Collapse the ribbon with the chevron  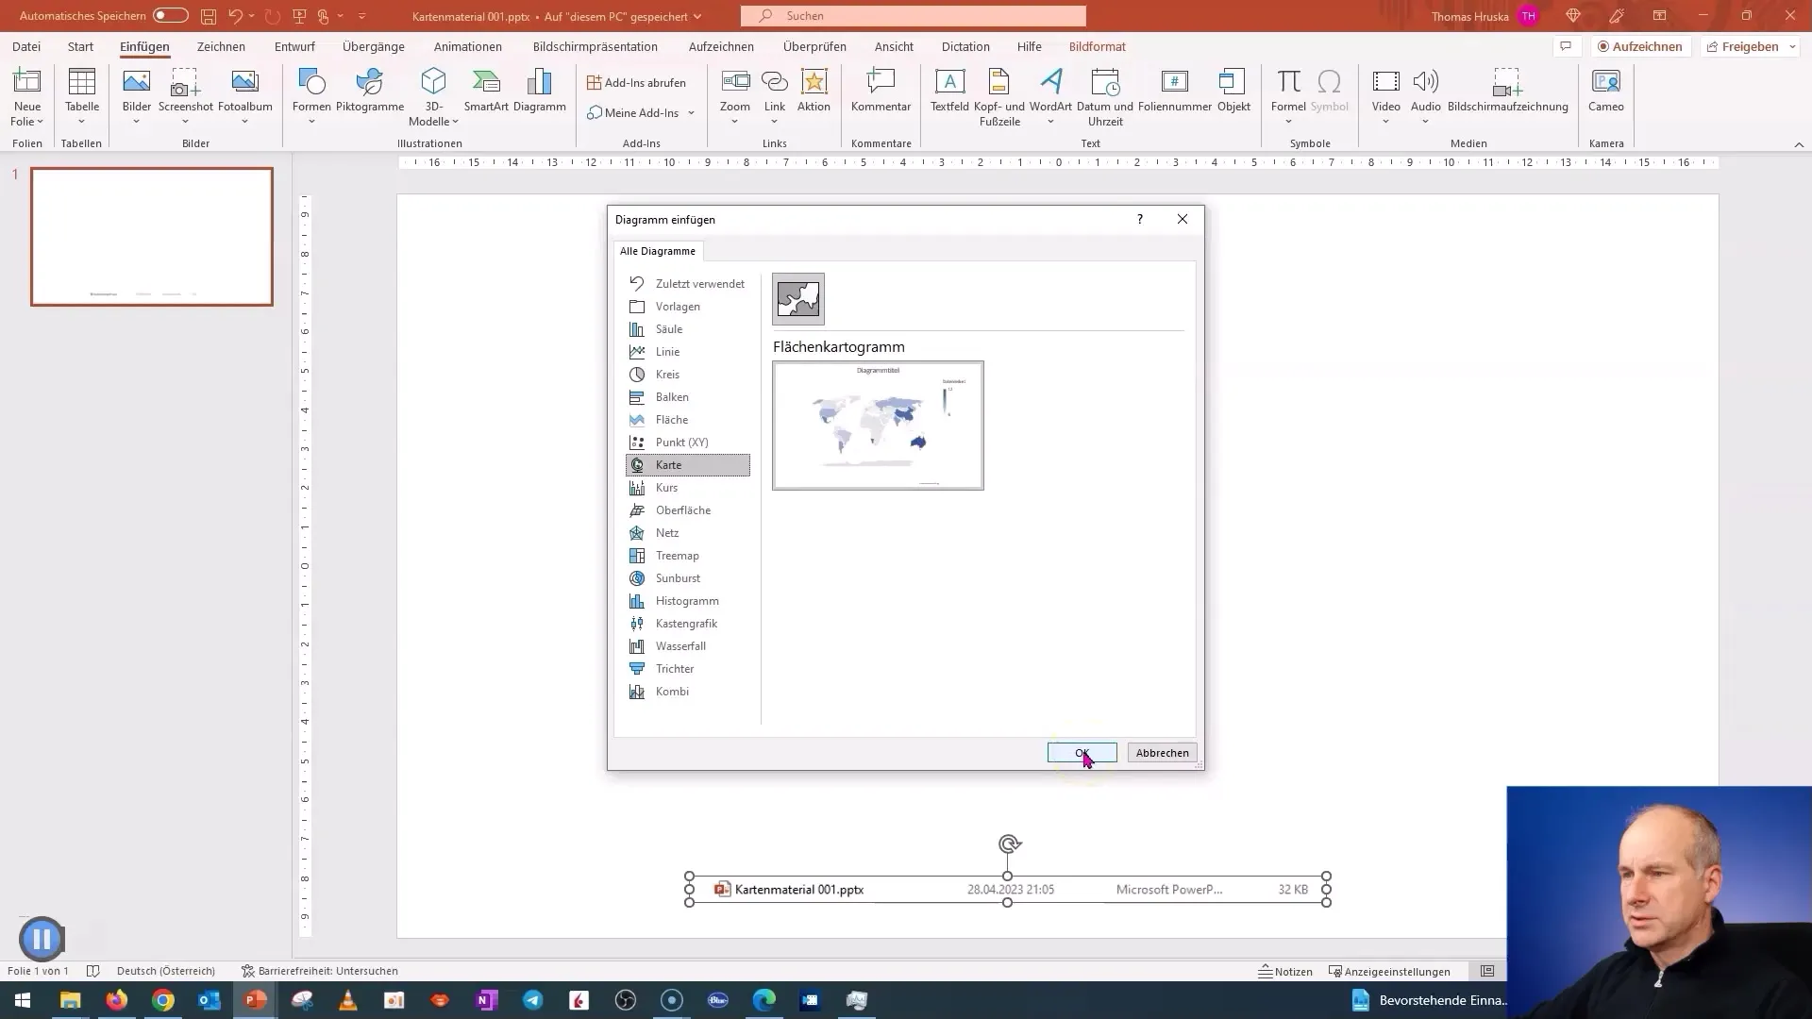[x=1799, y=144]
